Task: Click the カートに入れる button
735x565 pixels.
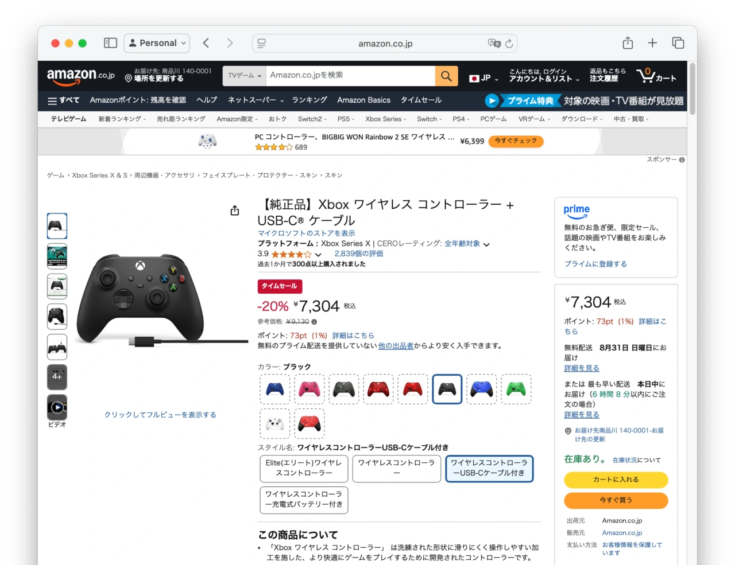Action: 616,480
